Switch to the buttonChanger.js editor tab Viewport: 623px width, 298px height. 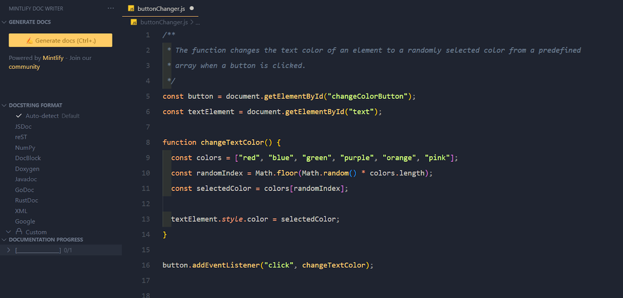click(160, 8)
